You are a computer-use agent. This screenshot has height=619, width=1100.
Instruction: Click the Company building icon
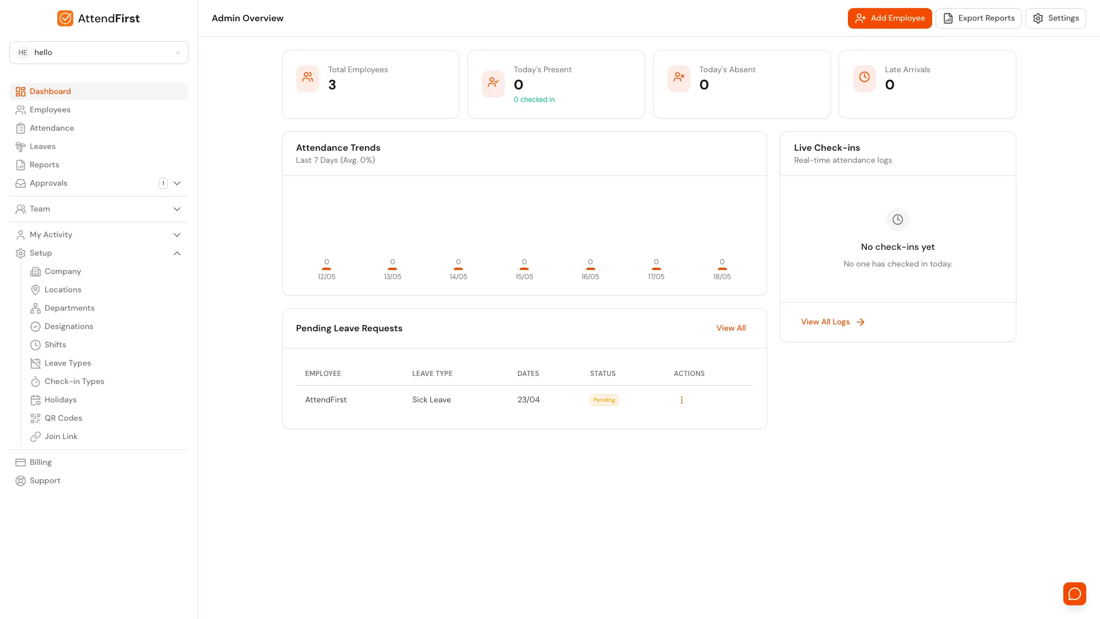coord(36,272)
